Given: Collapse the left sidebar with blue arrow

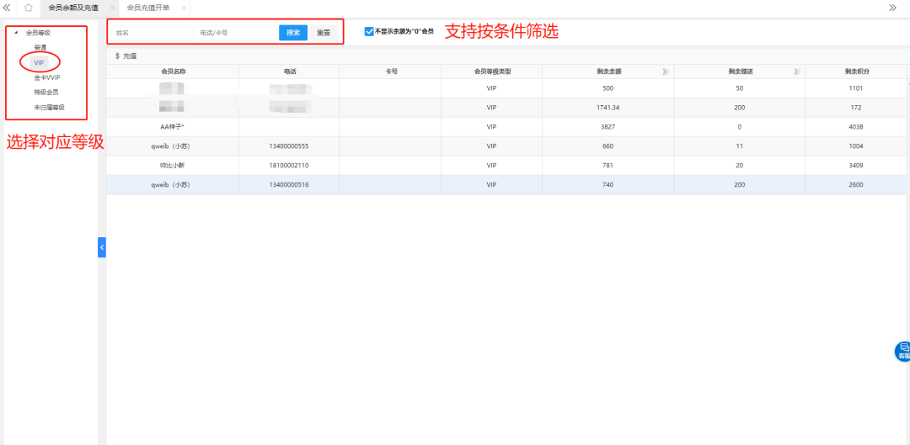Looking at the screenshot, I should click(102, 247).
